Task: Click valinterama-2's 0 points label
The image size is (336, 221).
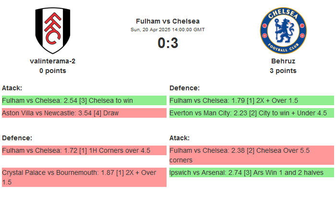Action: pyautogui.click(x=53, y=71)
